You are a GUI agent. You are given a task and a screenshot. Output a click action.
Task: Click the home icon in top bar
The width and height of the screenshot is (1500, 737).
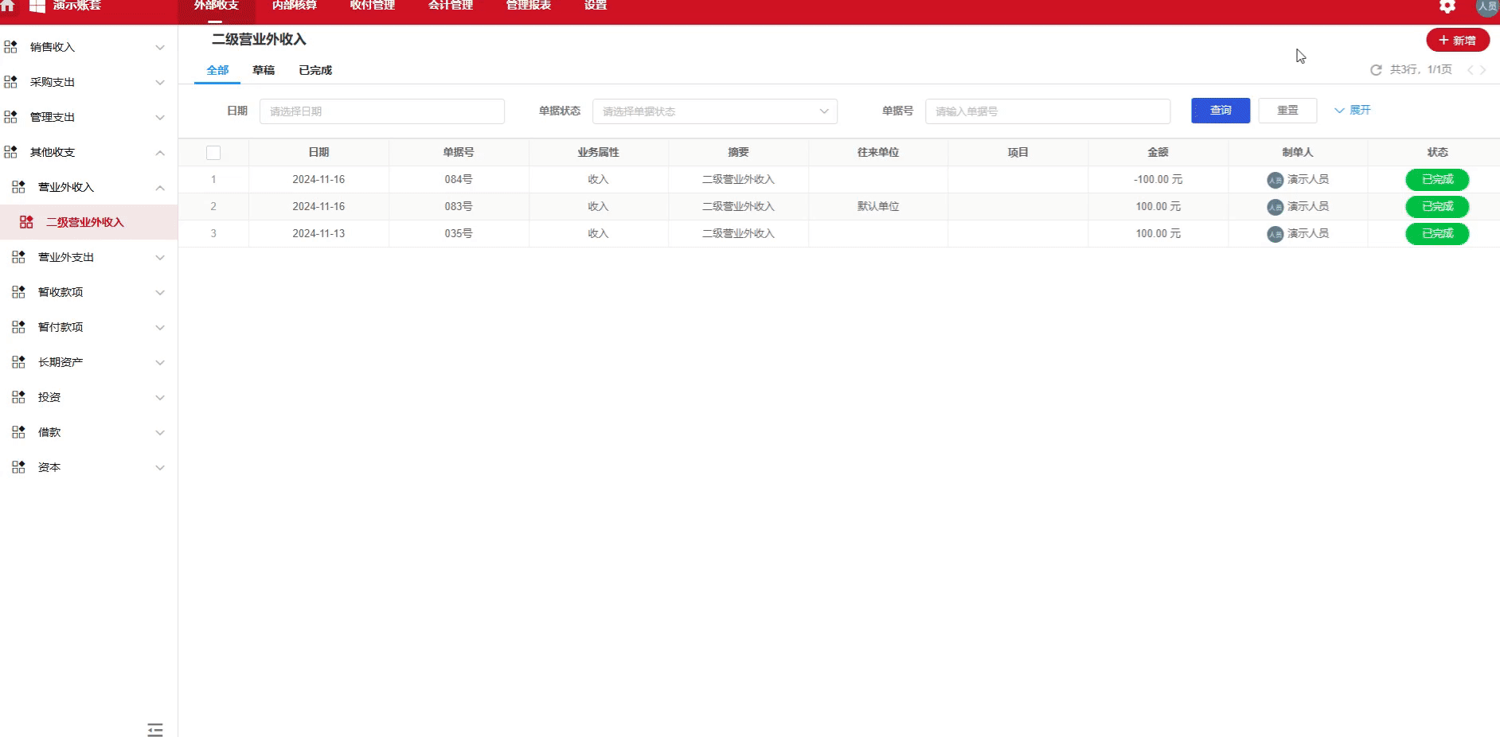click(x=9, y=6)
